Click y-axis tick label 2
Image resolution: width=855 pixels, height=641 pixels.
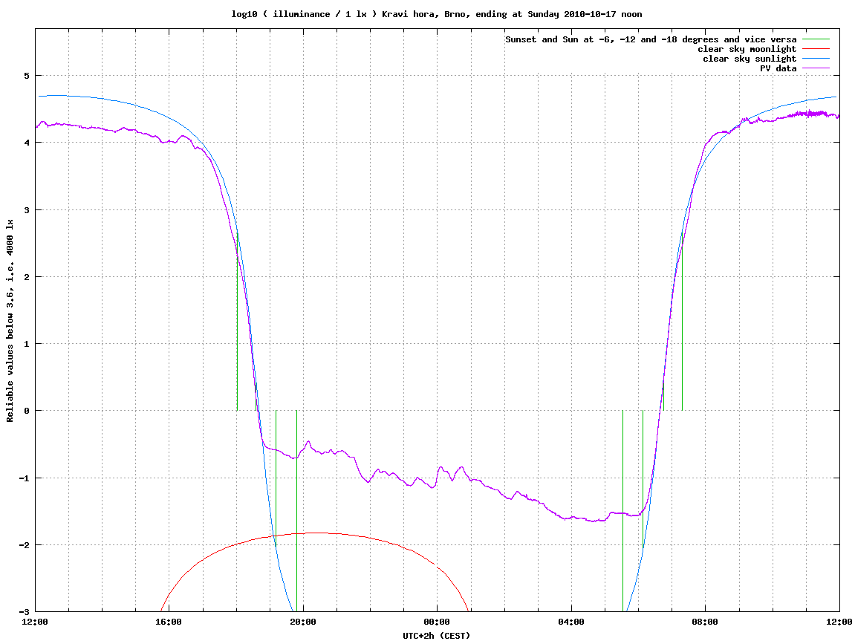pos(26,277)
